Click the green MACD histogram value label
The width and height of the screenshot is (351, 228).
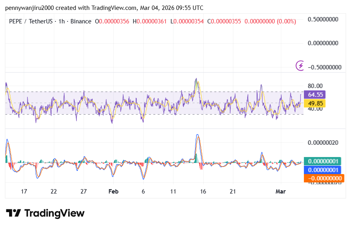tap(322, 161)
